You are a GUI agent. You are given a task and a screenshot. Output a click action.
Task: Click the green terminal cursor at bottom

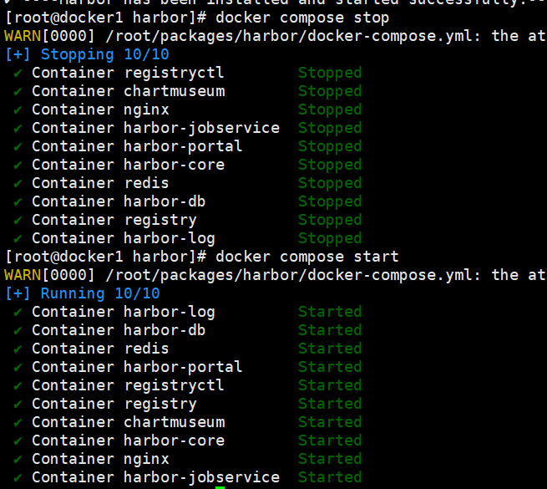[220, 487]
